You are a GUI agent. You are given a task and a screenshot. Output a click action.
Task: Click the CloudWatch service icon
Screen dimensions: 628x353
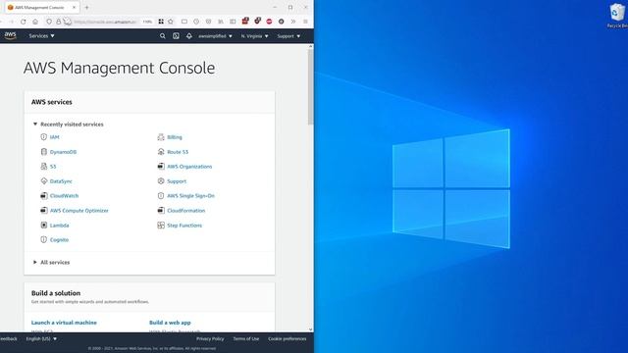(x=43, y=196)
